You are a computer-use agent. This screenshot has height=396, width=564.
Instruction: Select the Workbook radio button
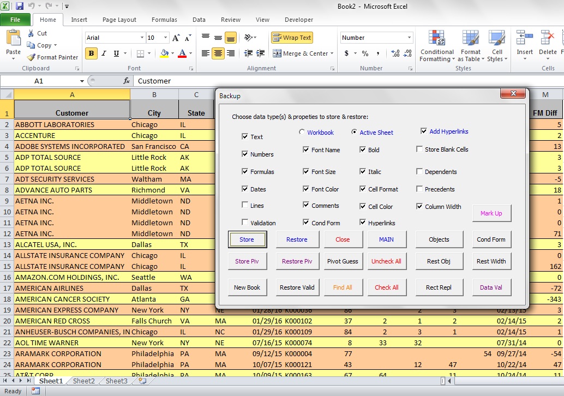pyautogui.click(x=302, y=132)
